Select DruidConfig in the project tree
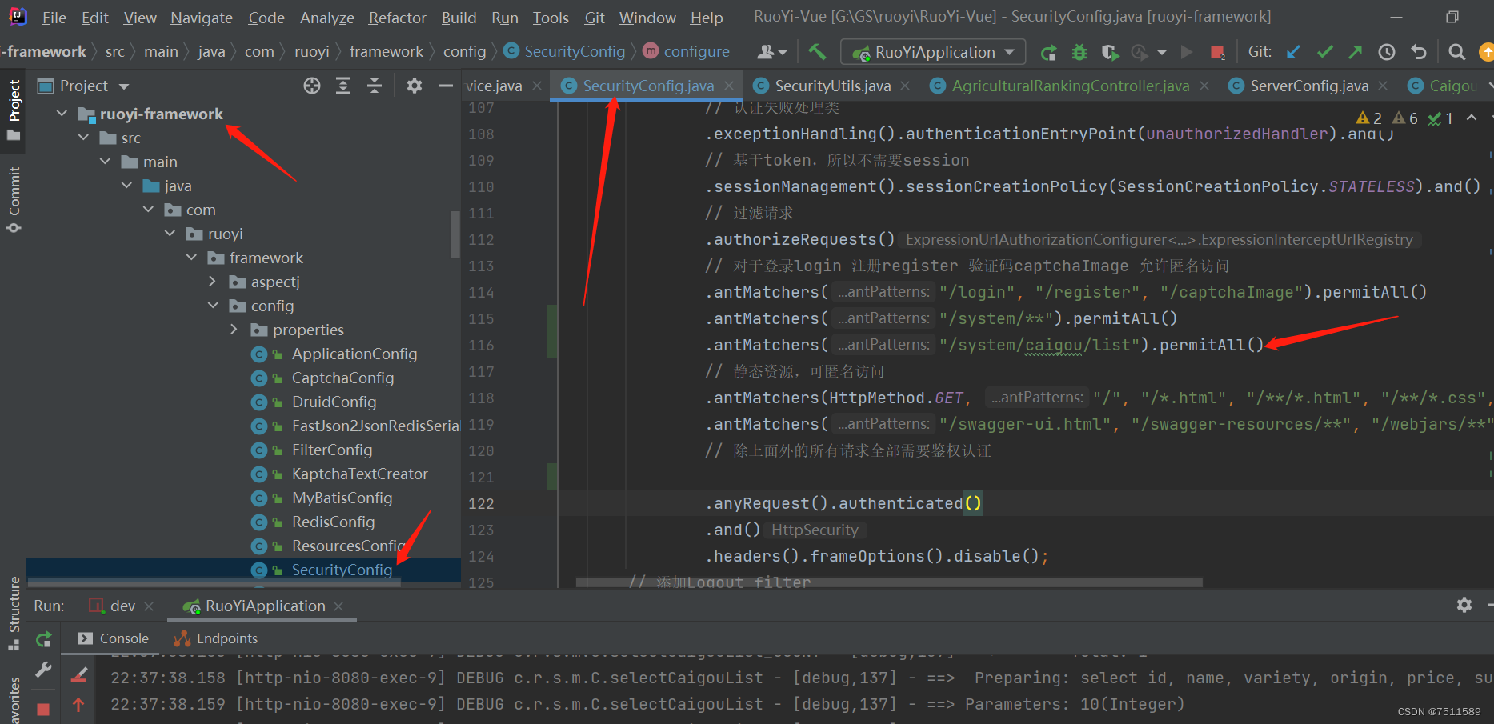 (x=334, y=402)
